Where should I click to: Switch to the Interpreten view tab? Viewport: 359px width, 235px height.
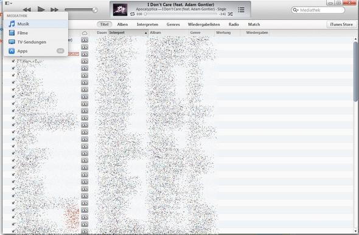tap(147, 24)
